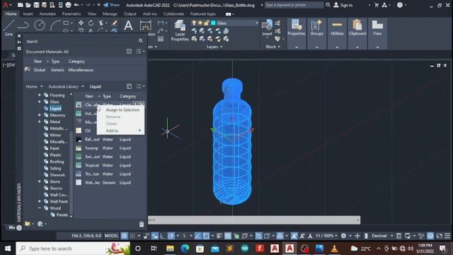Click the workspace switching gear icon
This screenshot has height=255, width=453.
coord(343,236)
